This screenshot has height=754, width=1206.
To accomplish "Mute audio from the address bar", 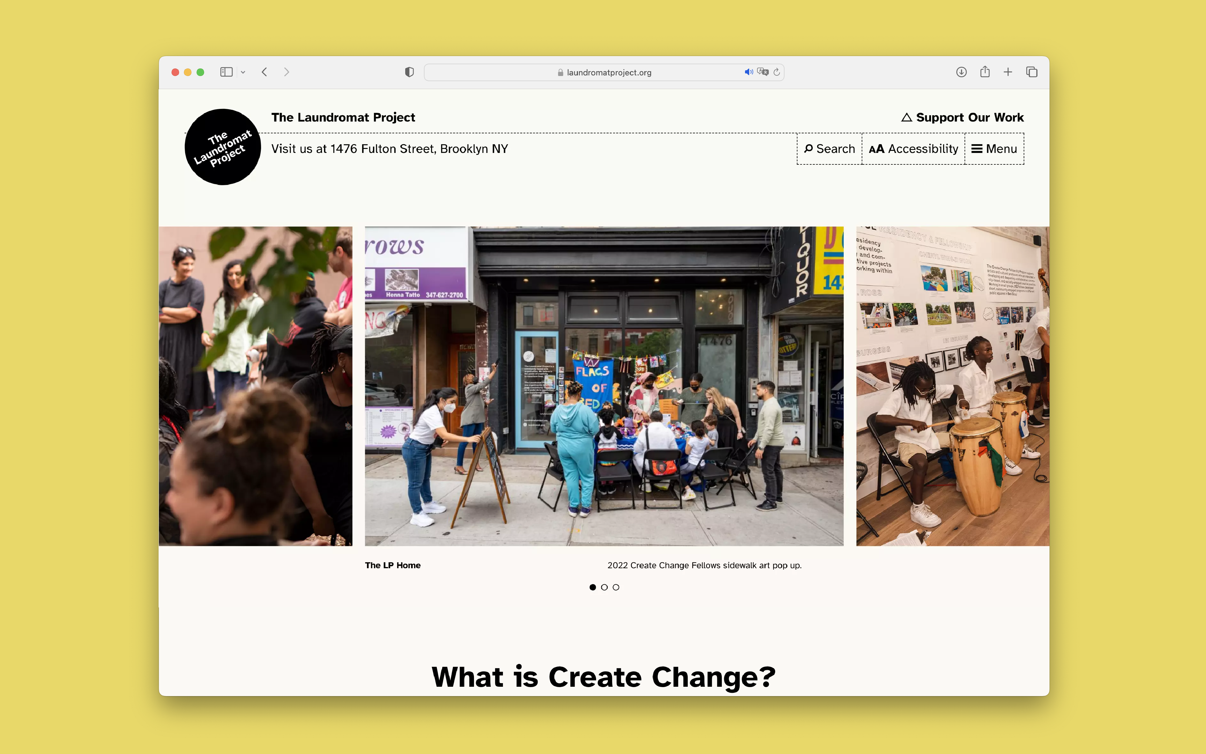I will pos(748,72).
